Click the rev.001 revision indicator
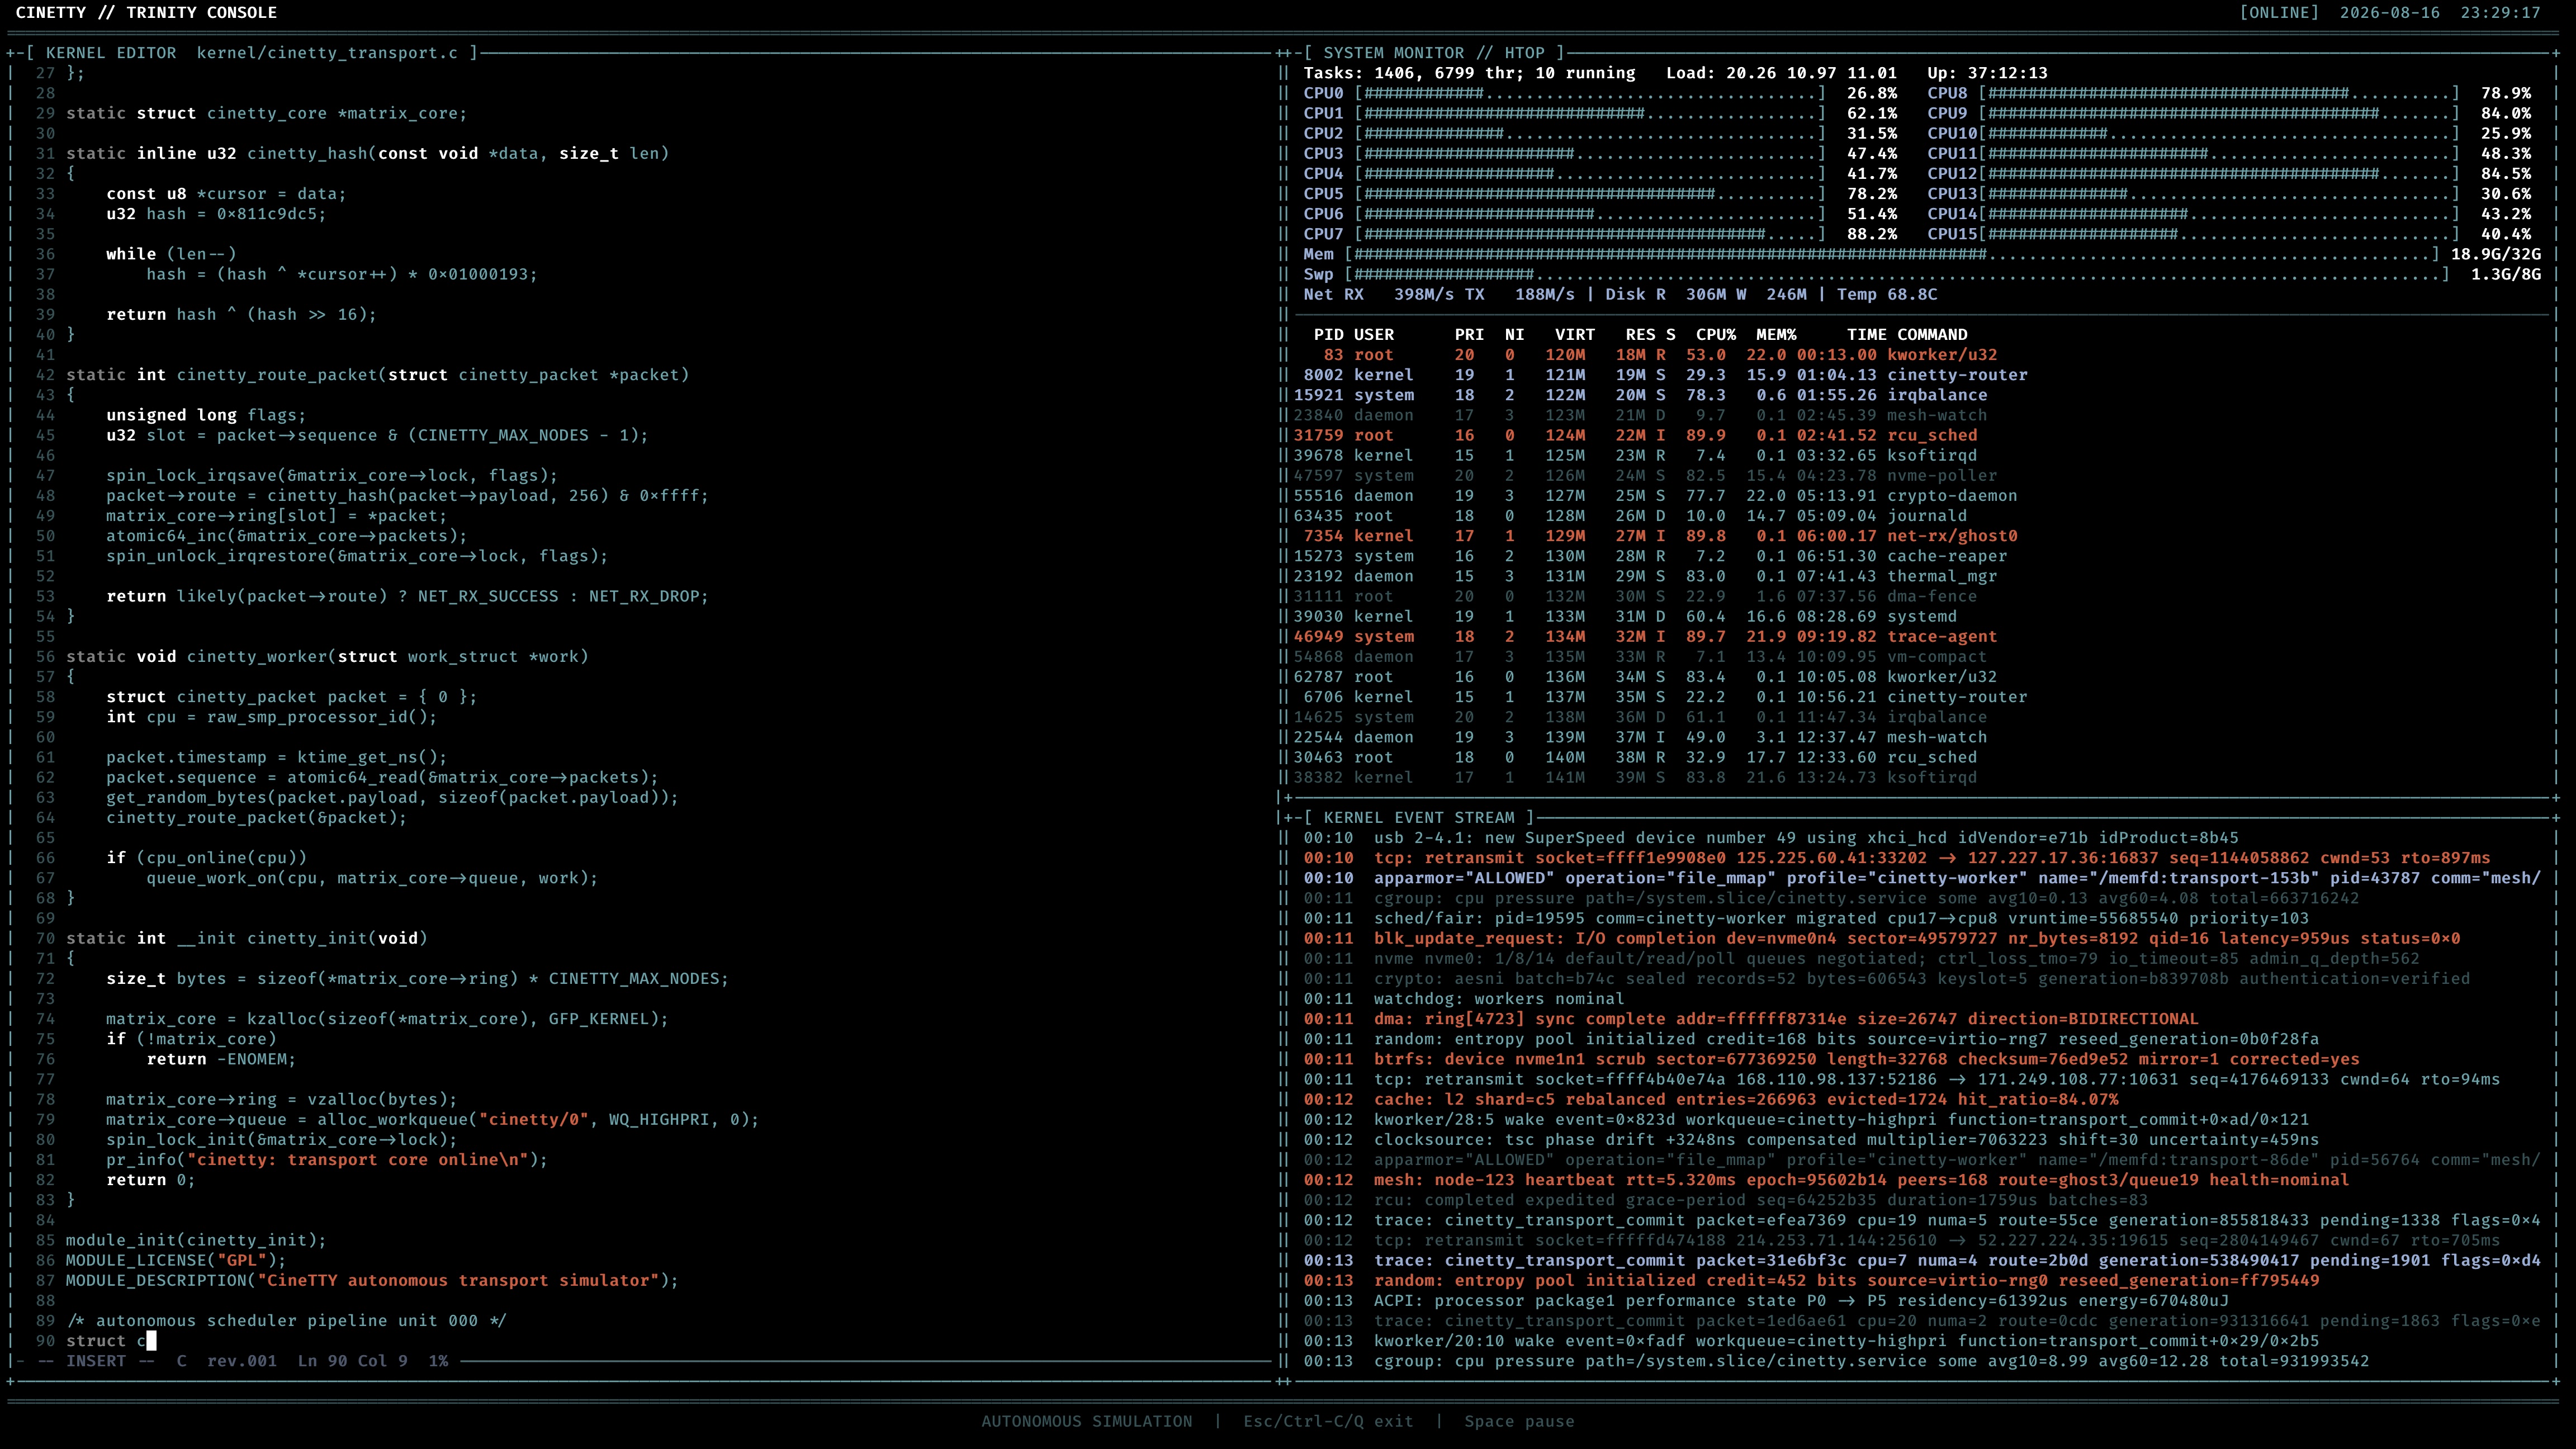 242,1361
